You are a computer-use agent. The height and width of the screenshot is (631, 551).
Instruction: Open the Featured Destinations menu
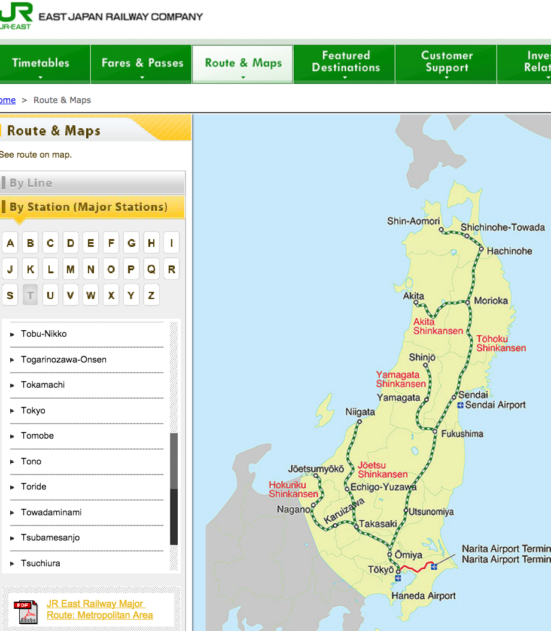coord(345,64)
